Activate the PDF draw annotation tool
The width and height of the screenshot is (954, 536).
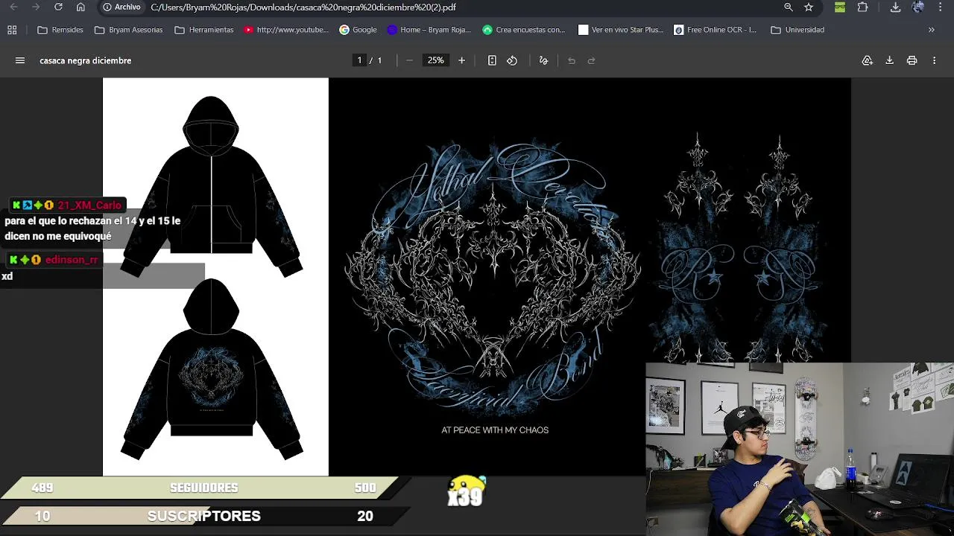[x=543, y=60]
